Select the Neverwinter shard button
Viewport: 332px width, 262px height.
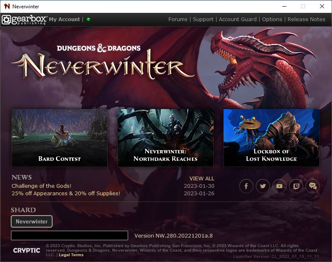(31, 221)
